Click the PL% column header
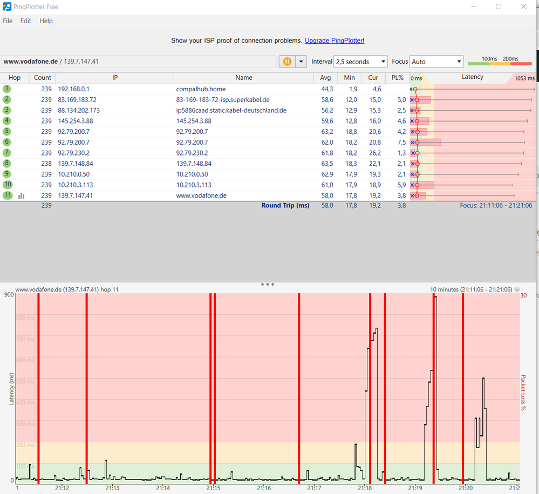 click(x=398, y=78)
